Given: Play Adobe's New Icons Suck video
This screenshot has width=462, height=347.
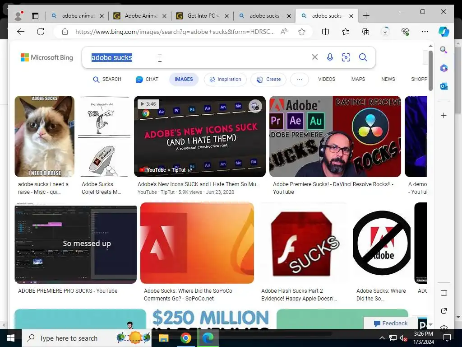Looking at the screenshot, I should click(x=200, y=136).
